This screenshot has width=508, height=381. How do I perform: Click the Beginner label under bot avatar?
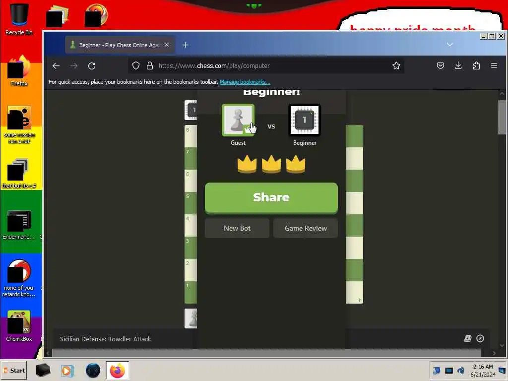click(305, 143)
